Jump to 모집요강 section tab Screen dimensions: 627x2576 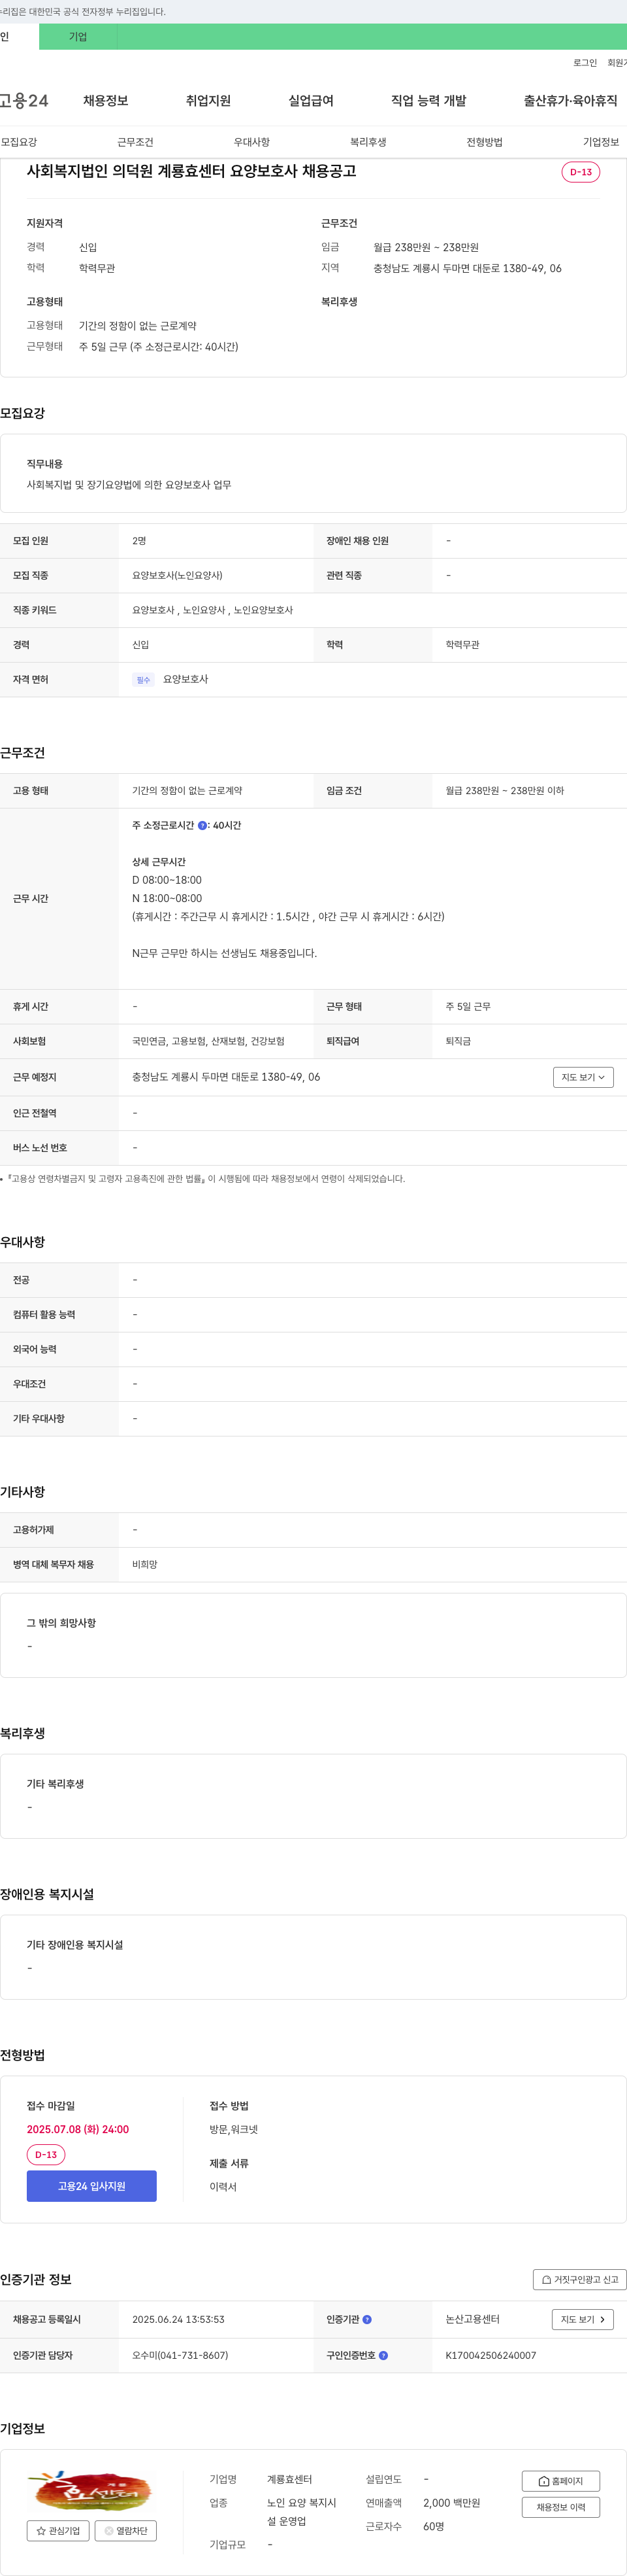[x=19, y=142]
